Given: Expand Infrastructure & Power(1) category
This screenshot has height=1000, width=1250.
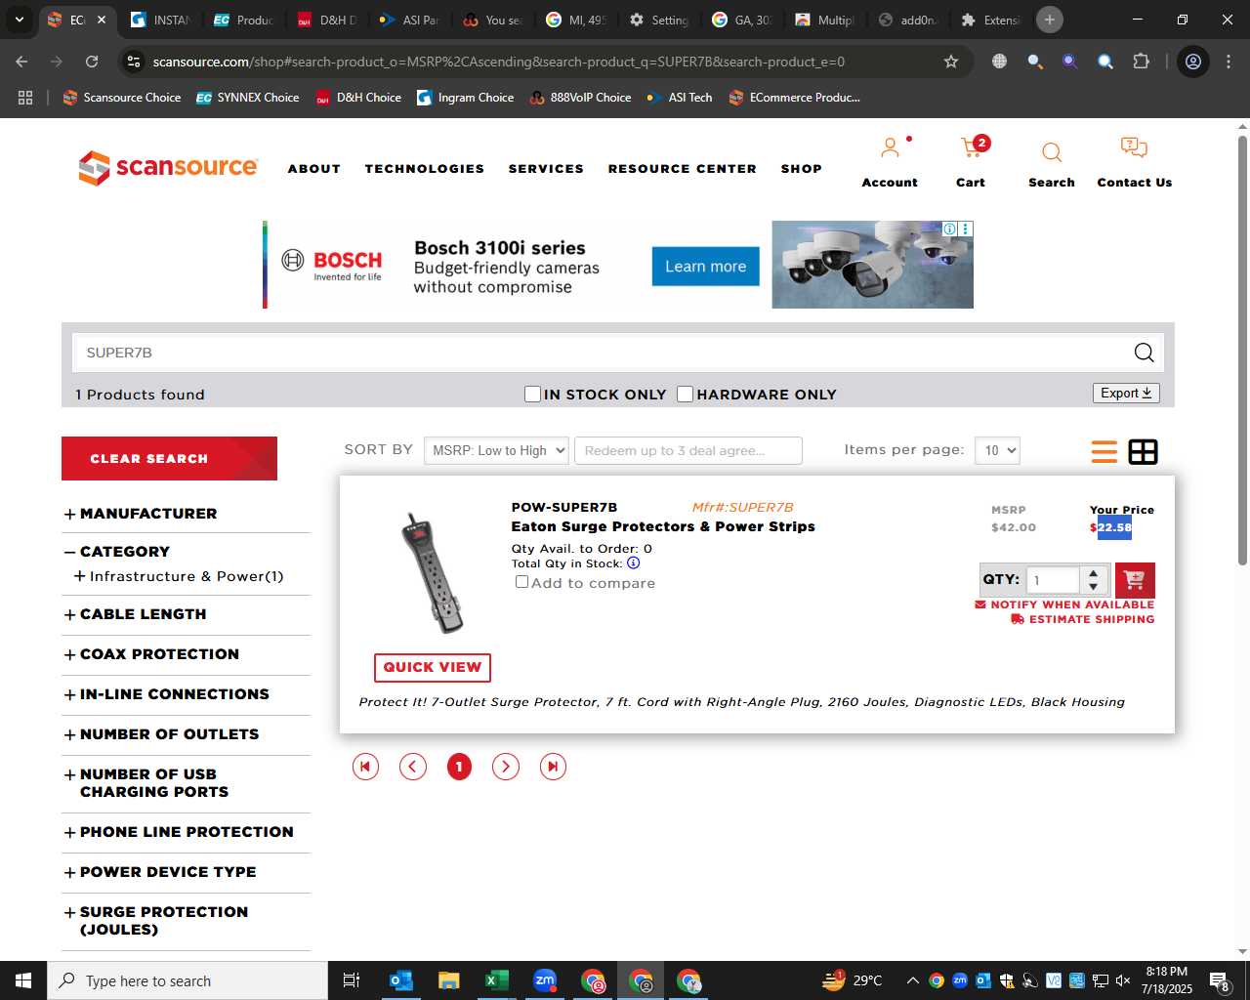Looking at the screenshot, I should pyautogui.click(x=79, y=576).
